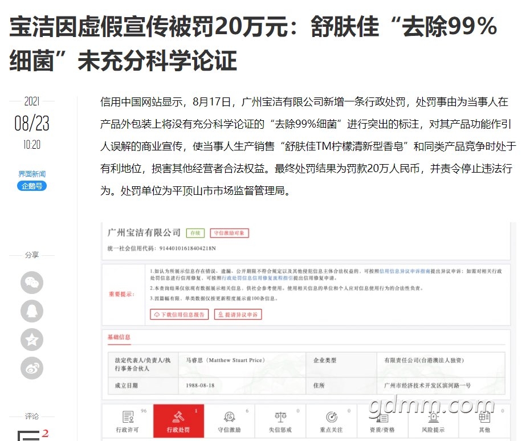Open the 行政许可 tab label
Image resolution: width=522 pixels, height=441 pixels.
pyautogui.click(x=127, y=430)
